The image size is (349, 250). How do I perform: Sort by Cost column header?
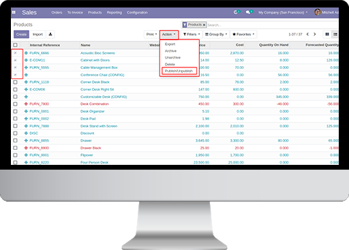tap(239, 45)
